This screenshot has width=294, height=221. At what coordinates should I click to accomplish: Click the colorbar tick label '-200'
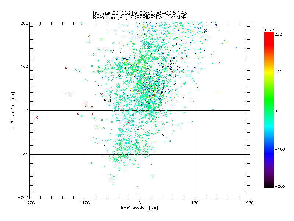tap(280, 186)
